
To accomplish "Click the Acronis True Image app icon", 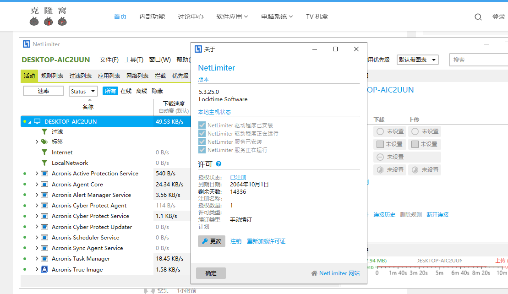I will [44, 269].
